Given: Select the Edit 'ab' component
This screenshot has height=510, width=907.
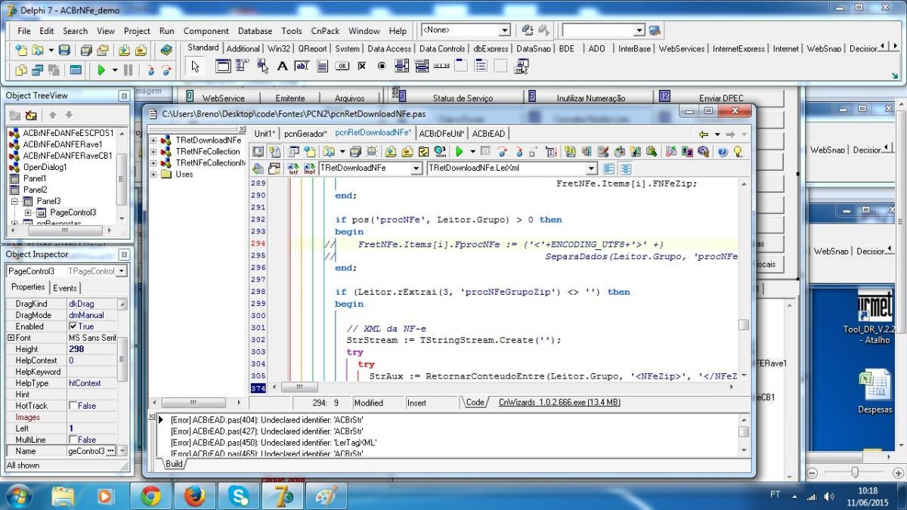Looking at the screenshot, I should click(x=302, y=66).
